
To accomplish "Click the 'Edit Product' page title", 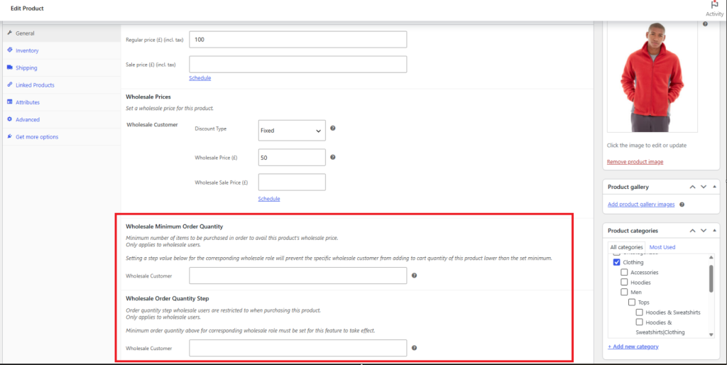I will point(27,9).
